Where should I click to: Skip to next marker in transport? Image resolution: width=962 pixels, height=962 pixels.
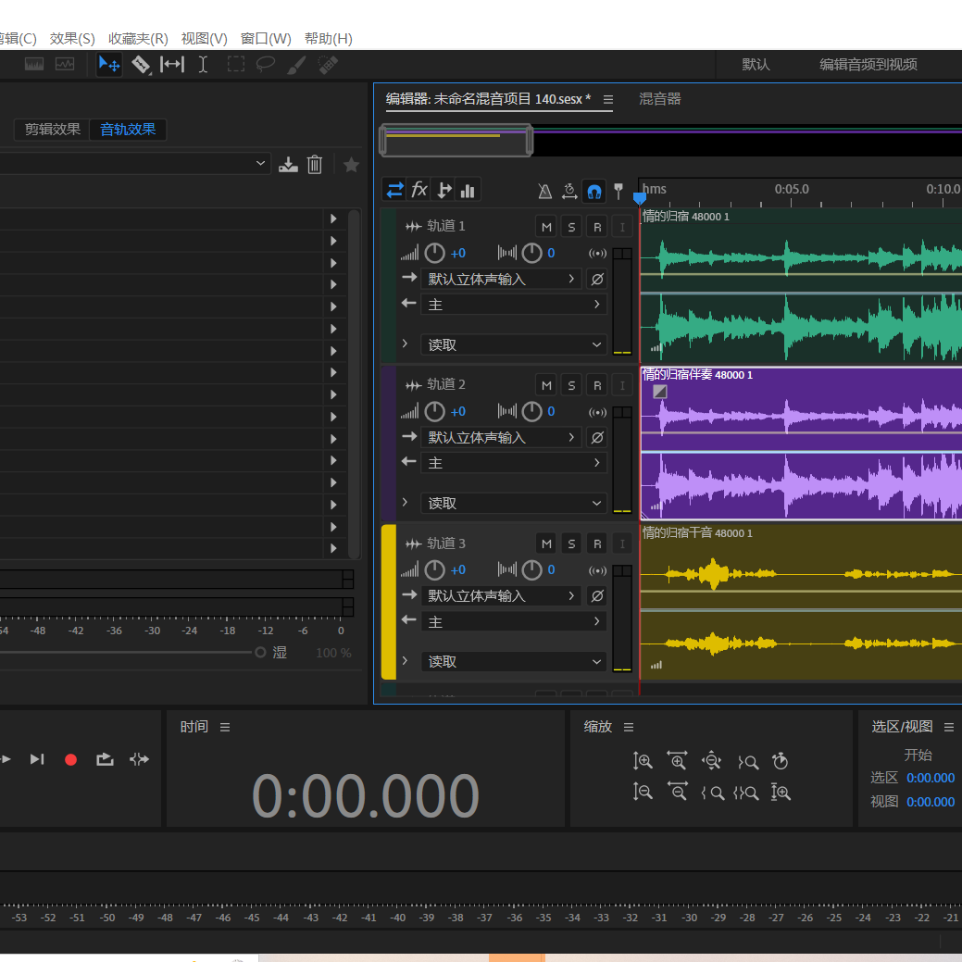(x=37, y=759)
